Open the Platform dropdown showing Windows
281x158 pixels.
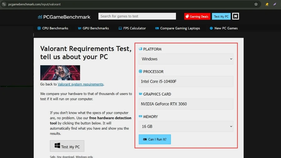click(x=186, y=59)
